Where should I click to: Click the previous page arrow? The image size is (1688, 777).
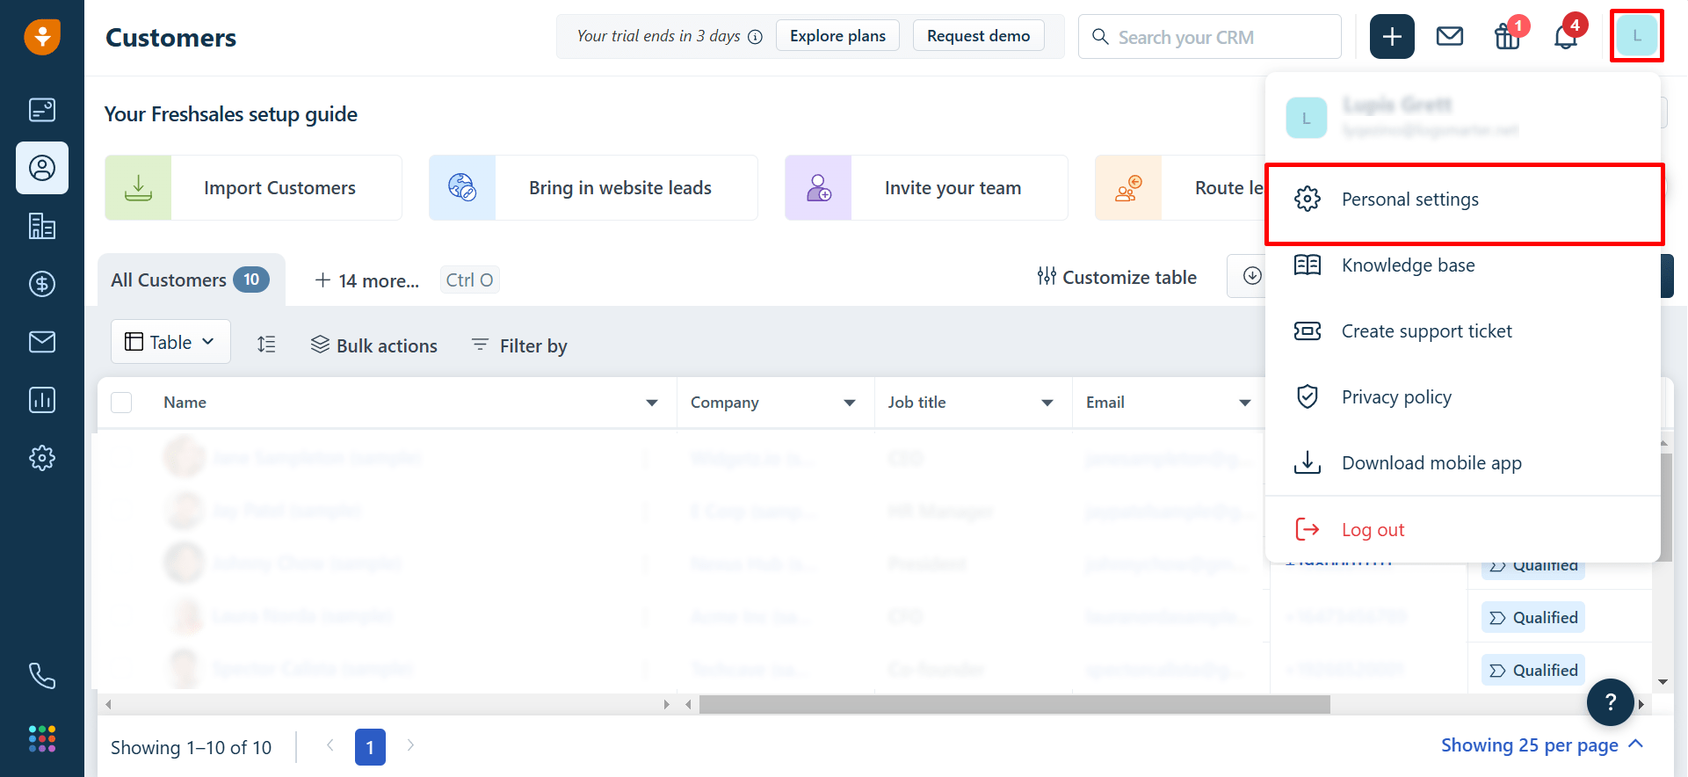pyautogui.click(x=330, y=745)
